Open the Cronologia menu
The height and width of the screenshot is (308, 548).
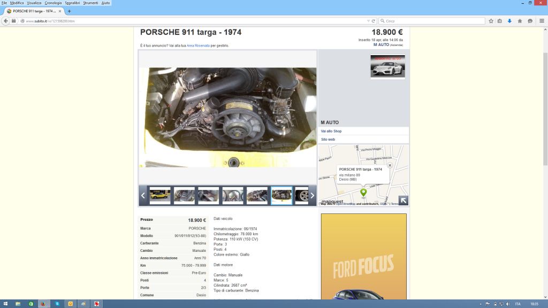53,3
